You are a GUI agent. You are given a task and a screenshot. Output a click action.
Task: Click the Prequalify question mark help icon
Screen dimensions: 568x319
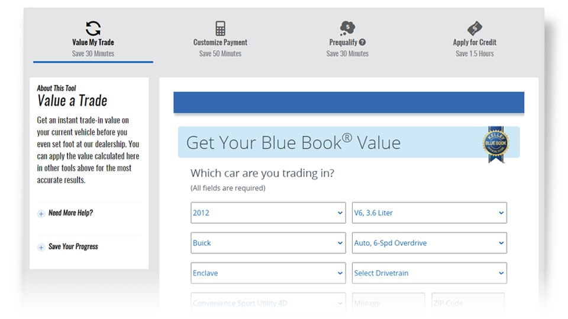point(362,43)
